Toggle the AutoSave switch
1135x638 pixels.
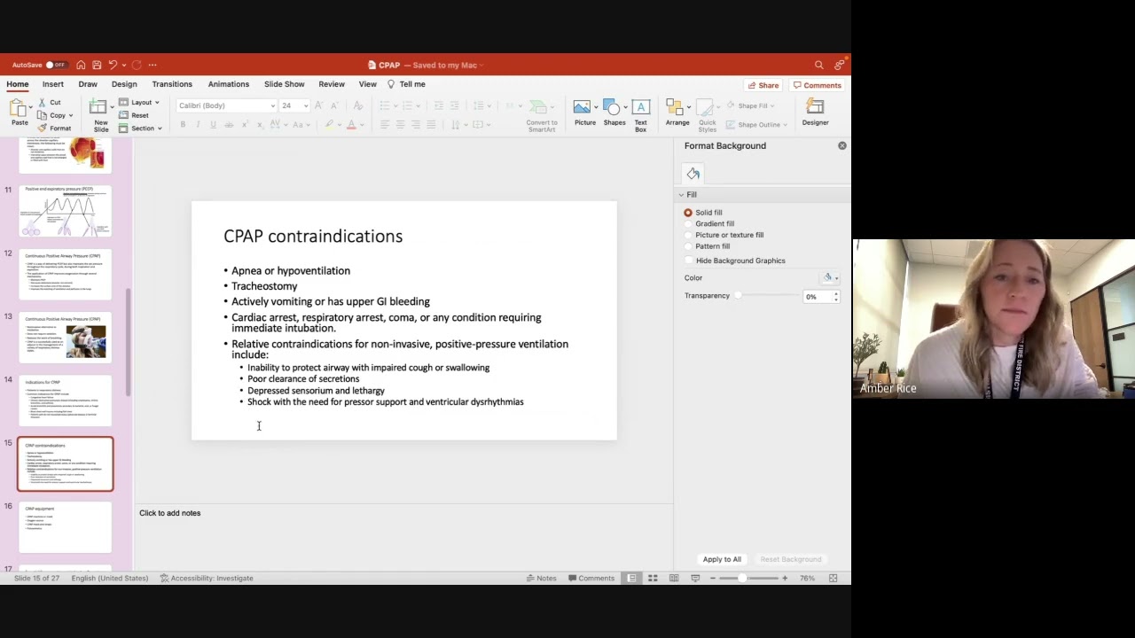55,65
